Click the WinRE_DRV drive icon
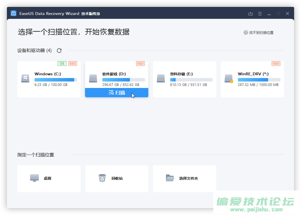 [229, 78]
